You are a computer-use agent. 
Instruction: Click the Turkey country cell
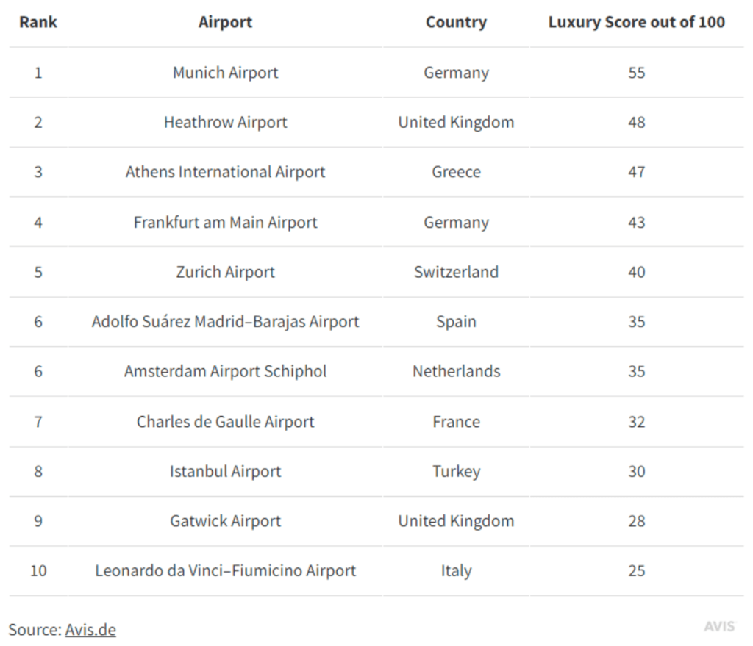[456, 472]
